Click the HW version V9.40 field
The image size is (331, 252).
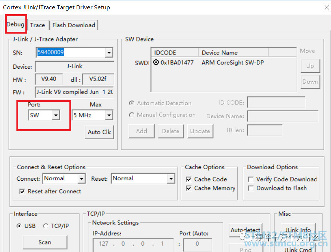(x=49, y=79)
